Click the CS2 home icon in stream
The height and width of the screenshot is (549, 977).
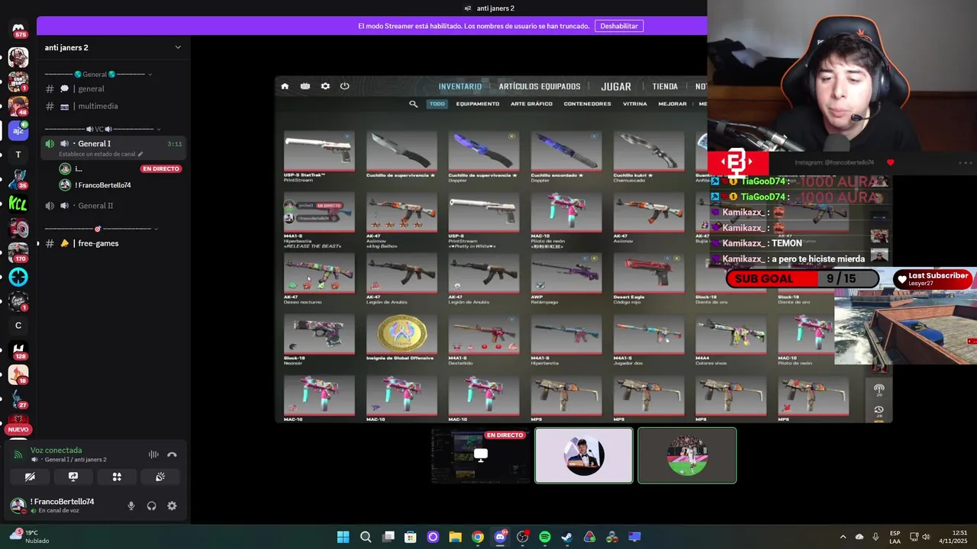point(285,86)
